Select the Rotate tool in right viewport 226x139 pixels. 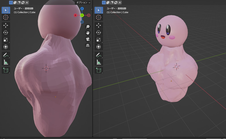coord(99,33)
